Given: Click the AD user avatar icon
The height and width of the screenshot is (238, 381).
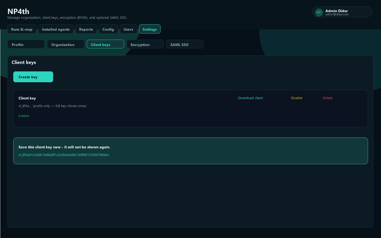Looking at the screenshot, I should tap(319, 12).
